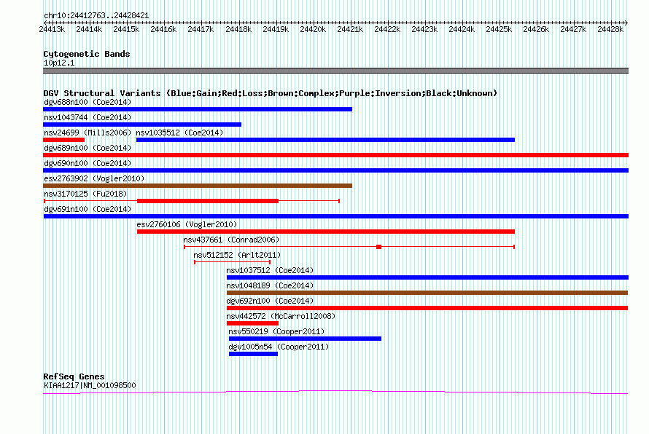The image size is (649, 434).
Task: Click the brown nsv1048189 (Coe2014) bar
Action: coord(427,293)
